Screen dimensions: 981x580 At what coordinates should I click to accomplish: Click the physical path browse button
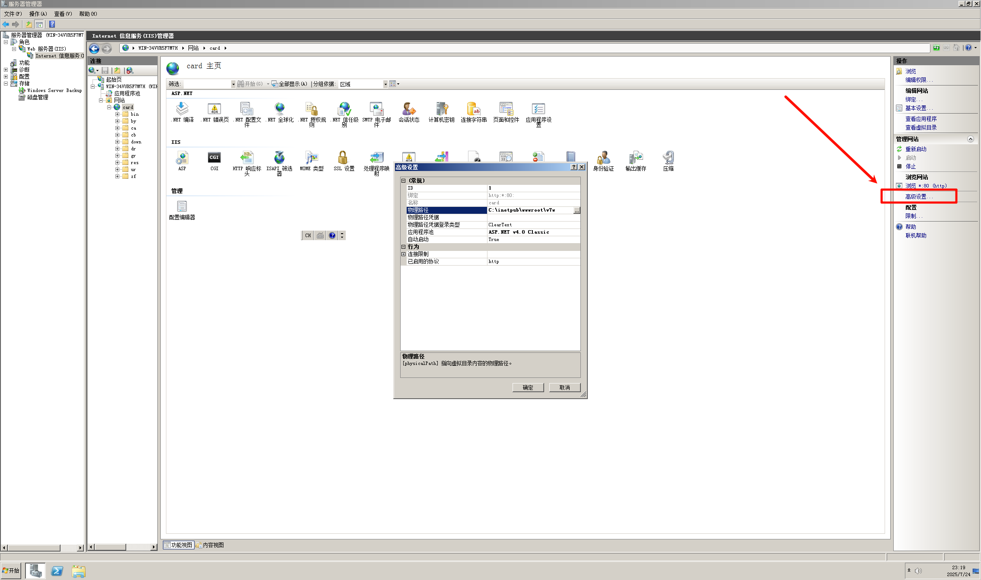[x=576, y=210]
